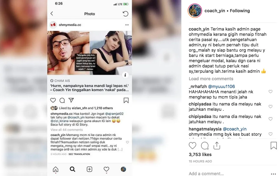Open coach_yin profile picture avatar
The height and width of the screenshot is (176, 279).
(195, 11)
